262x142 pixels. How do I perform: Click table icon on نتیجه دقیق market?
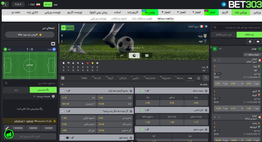67,138
